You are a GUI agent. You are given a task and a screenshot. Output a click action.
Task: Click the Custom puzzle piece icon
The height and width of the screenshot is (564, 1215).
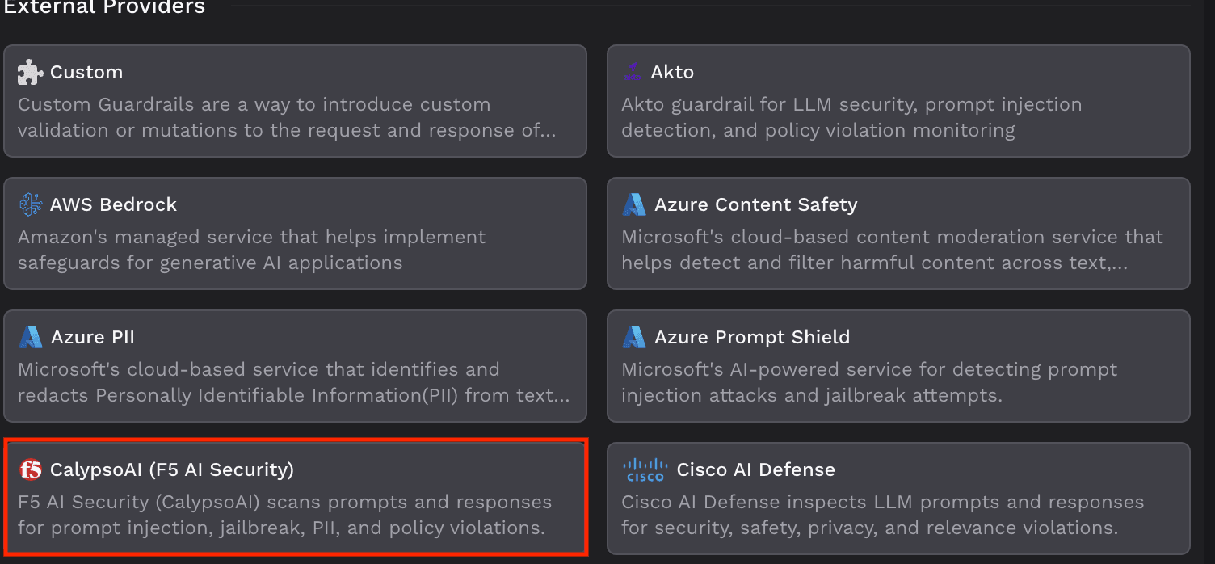click(31, 72)
